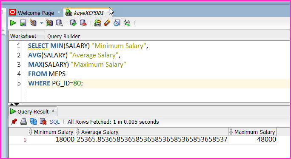Close the Welcome Page tab

(x=59, y=12)
